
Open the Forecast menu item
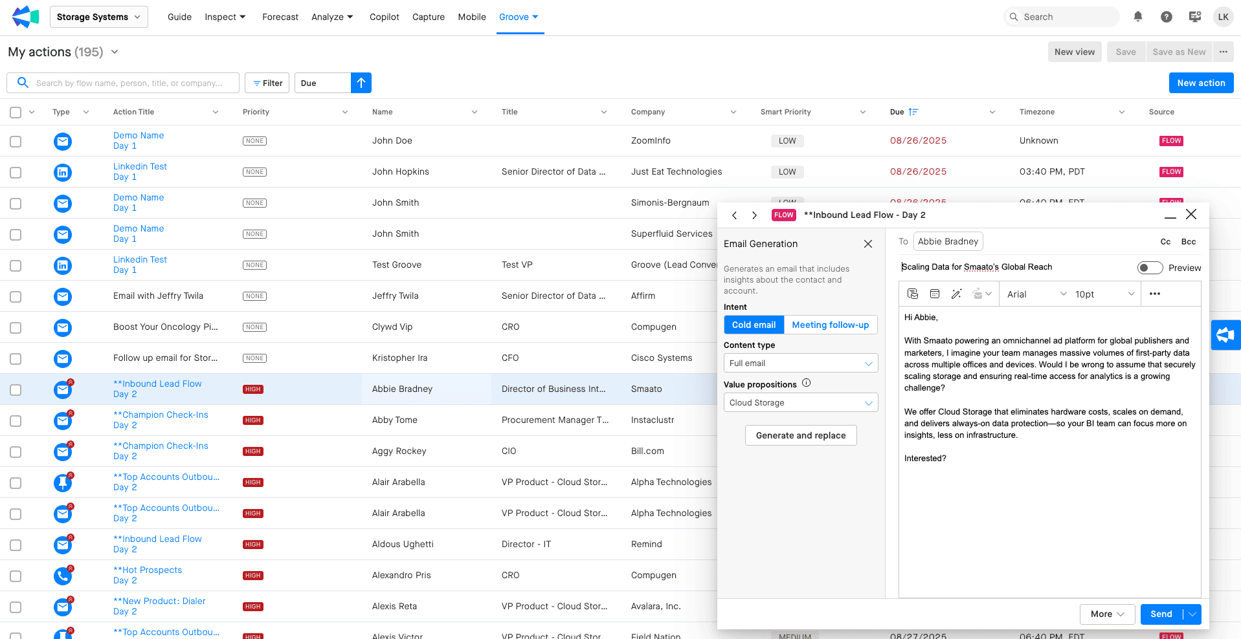coord(280,17)
